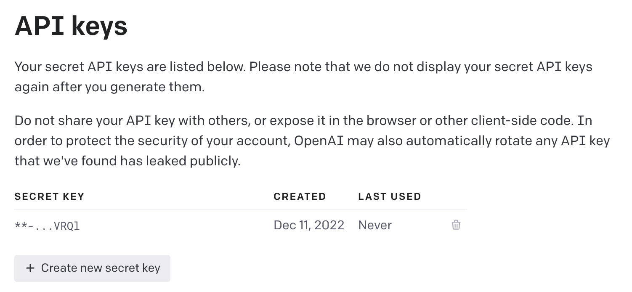Delete the VRQl key with the trash icon

click(x=456, y=225)
